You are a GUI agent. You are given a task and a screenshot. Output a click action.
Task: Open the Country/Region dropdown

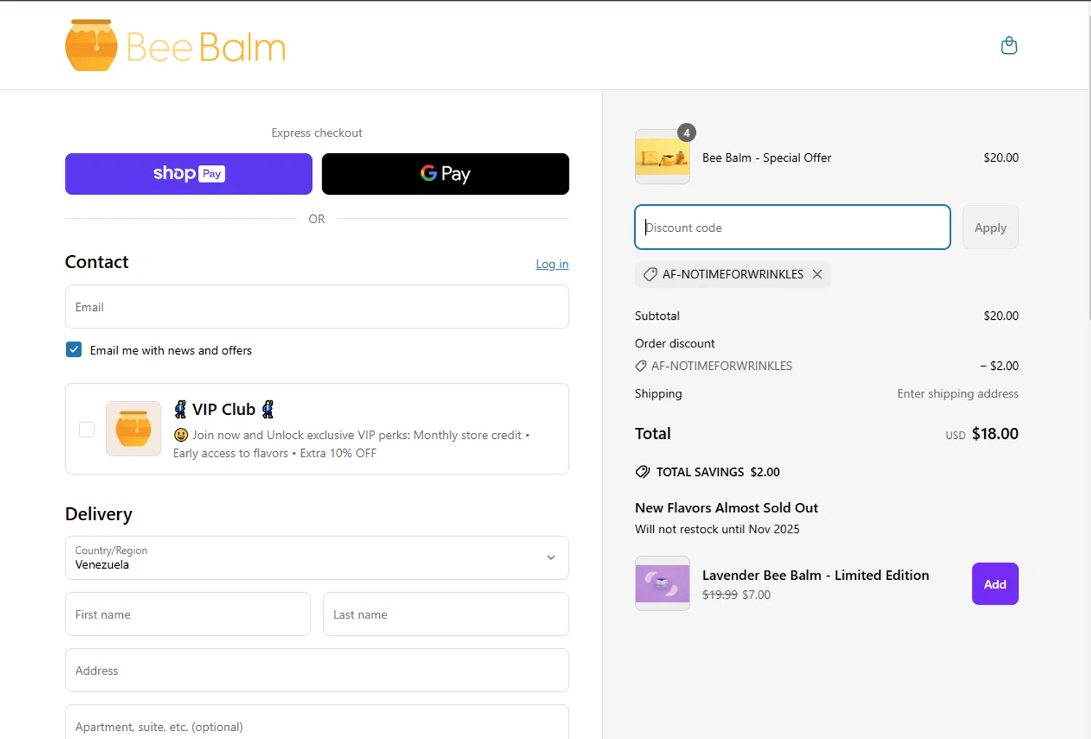tap(317, 558)
